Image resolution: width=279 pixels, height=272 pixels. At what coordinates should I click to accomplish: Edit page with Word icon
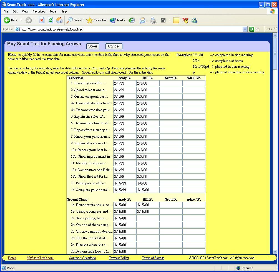click(x=163, y=20)
